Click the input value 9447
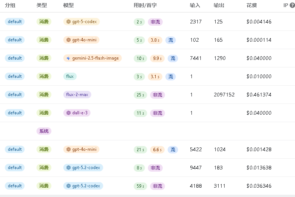Image resolution: width=295 pixels, height=197 pixels. [x=196, y=168]
